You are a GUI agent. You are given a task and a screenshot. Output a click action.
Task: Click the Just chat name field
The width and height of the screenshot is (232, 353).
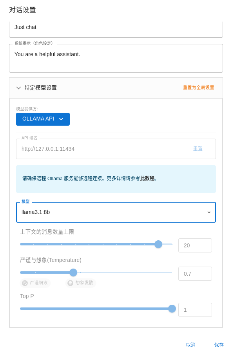116,29
